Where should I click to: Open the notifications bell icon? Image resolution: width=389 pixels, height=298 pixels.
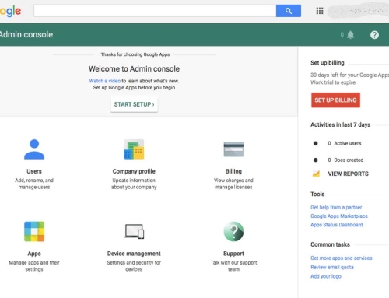[351, 35]
